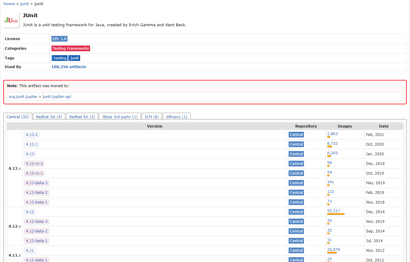Open 55,217 usages link
Screen dimensions: 410x262
tap(333, 211)
